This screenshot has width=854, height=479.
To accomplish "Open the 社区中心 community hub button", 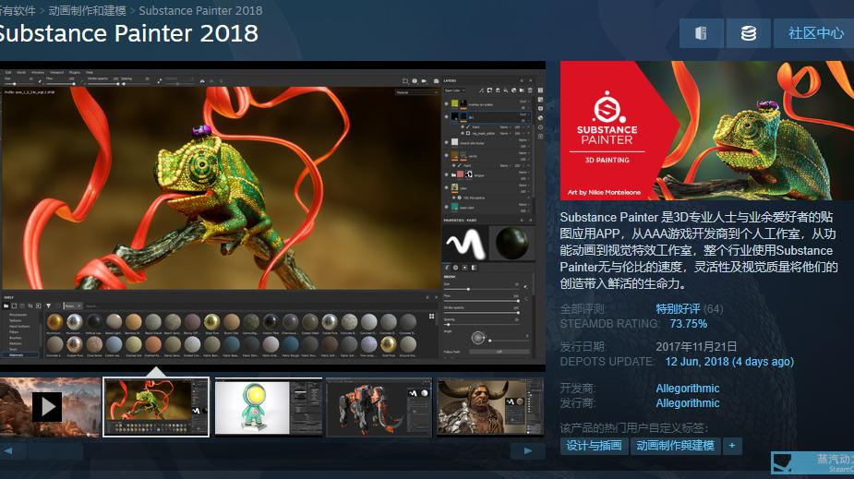I will (813, 33).
